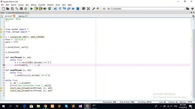Open Preferences with the wrench icon
This screenshot has height=109, width=195.
94,9
